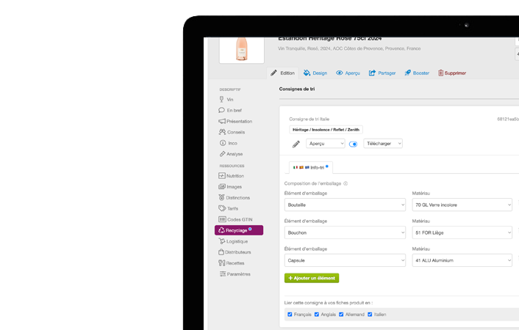Uncheck the Allemand checkbox
The width and height of the screenshot is (519, 330).
click(341, 314)
